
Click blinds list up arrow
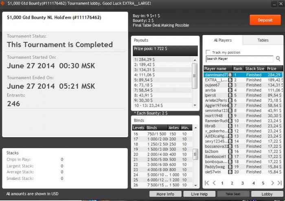click(195, 128)
